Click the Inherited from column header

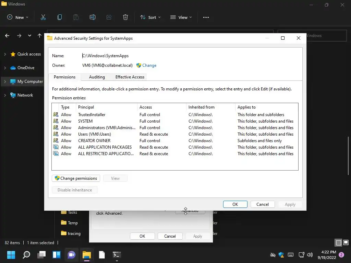point(210,107)
